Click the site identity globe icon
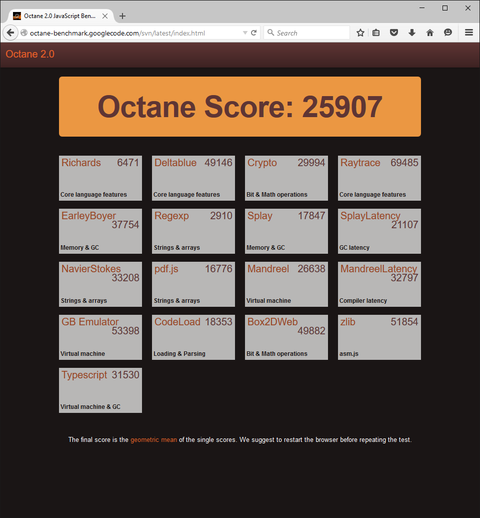480x518 pixels. pyautogui.click(x=24, y=33)
